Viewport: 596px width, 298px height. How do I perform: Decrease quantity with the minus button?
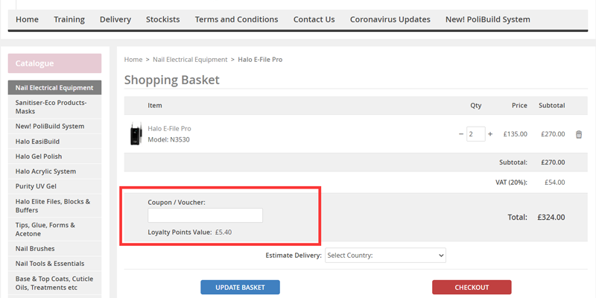pyautogui.click(x=461, y=134)
